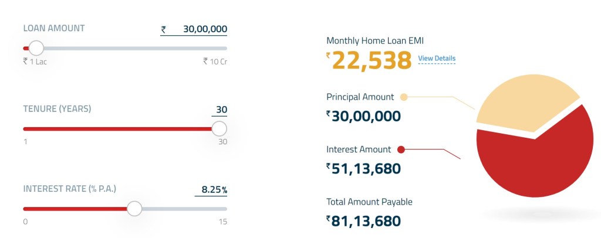Click the Interest Amount red legend dot
This screenshot has height=238, width=601.
pyautogui.click(x=401, y=149)
